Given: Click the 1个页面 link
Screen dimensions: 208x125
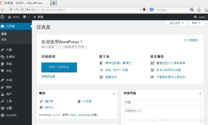Looking at the screenshot, I should [86, 101].
